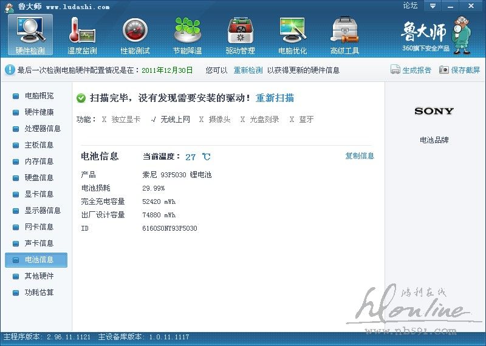Minimize the 鲁大师 window
486x346 pixels.
pyautogui.click(x=450, y=6)
